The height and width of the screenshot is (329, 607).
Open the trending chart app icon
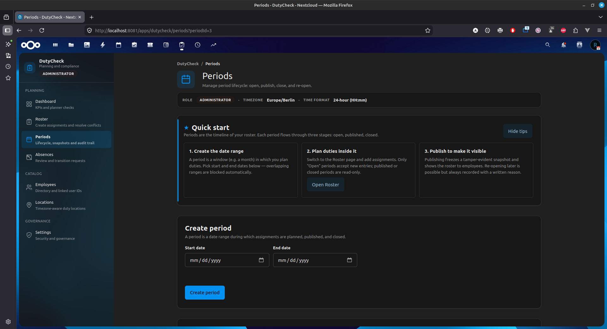(213, 45)
